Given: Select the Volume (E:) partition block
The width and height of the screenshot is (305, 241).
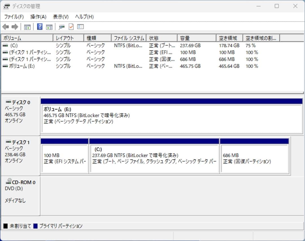Looking at the screenshot, I should click(169, 116).
